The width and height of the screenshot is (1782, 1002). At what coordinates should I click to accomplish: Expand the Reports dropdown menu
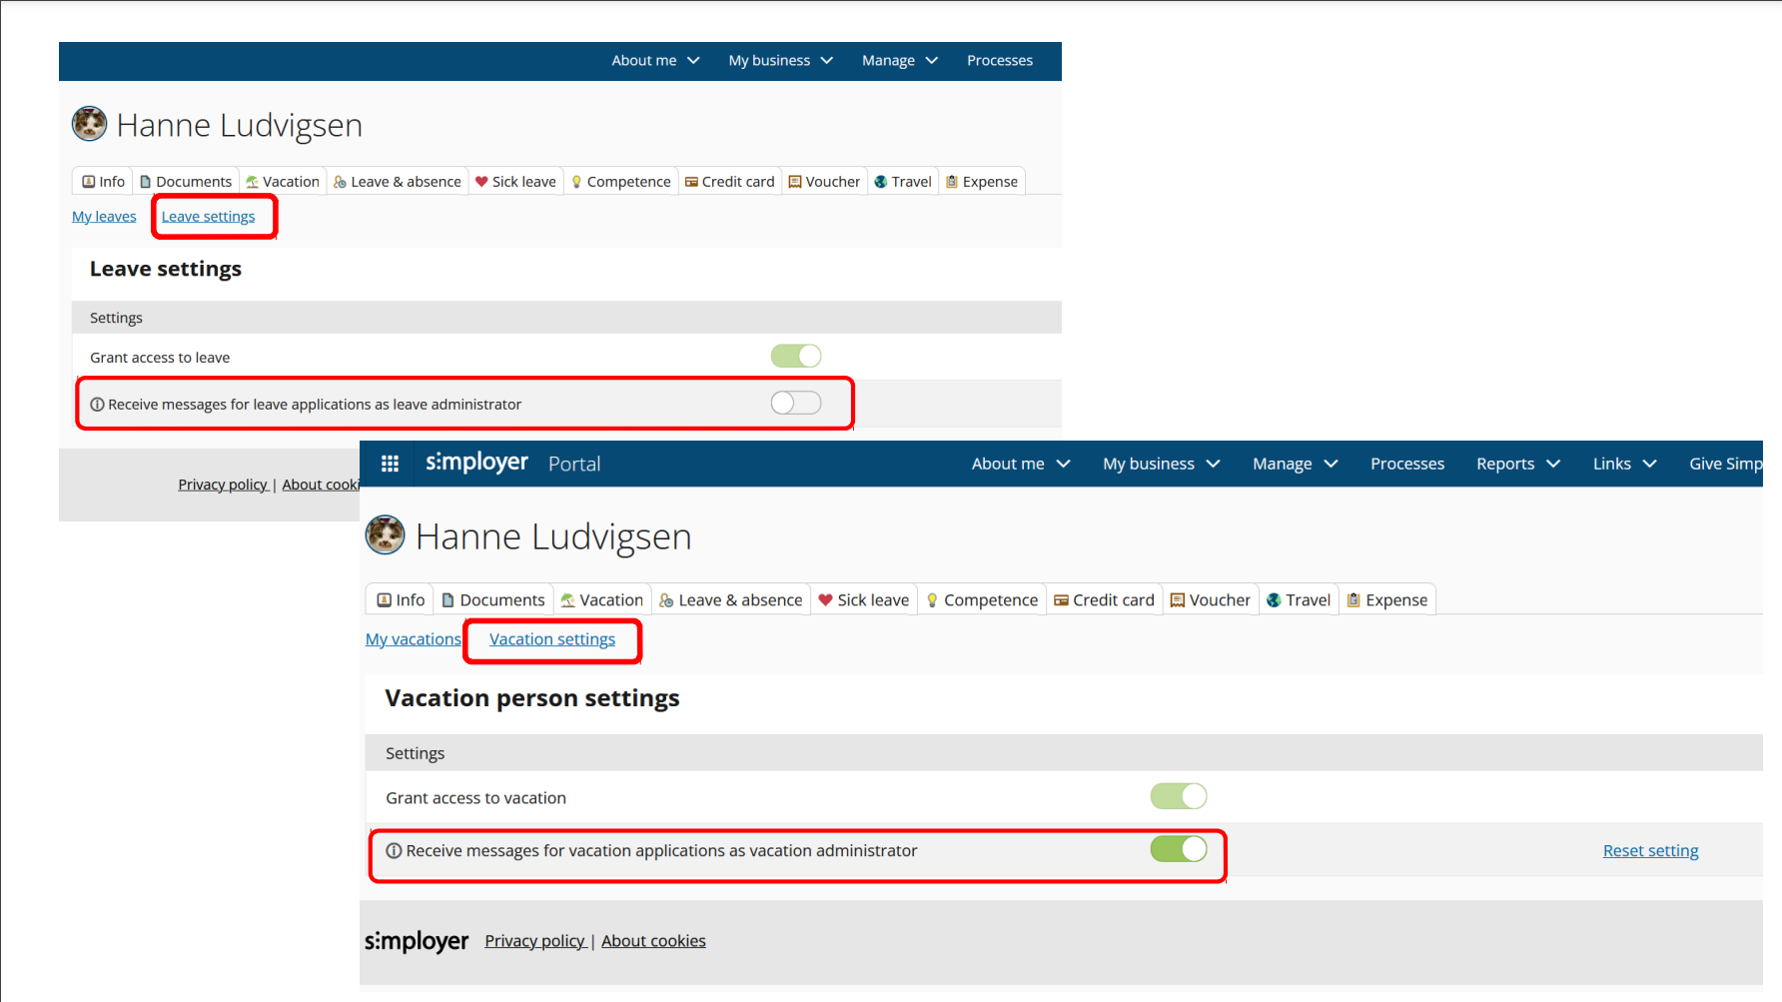click(1517, 464)
